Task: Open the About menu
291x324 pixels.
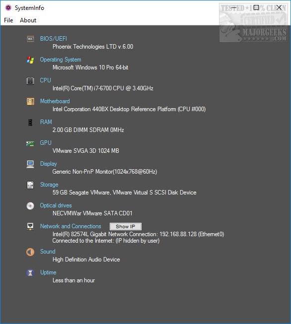Action: [28, 20]
